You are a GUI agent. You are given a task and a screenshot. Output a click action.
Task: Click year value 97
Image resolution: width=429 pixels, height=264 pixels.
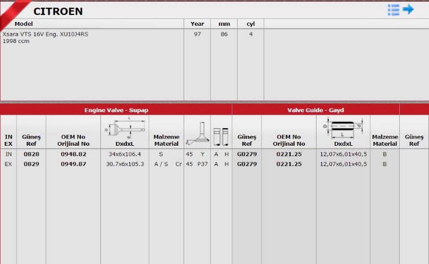(197, 34)
